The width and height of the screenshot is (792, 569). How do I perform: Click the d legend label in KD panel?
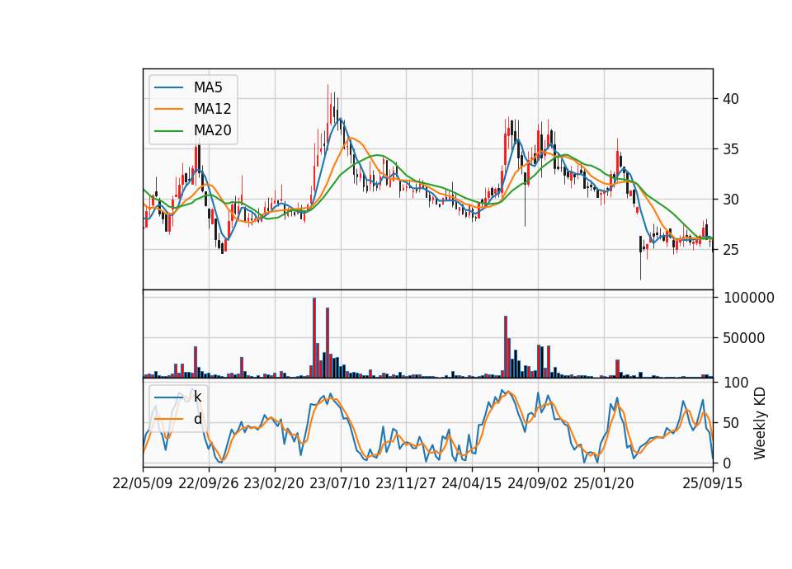pos(197,419)
